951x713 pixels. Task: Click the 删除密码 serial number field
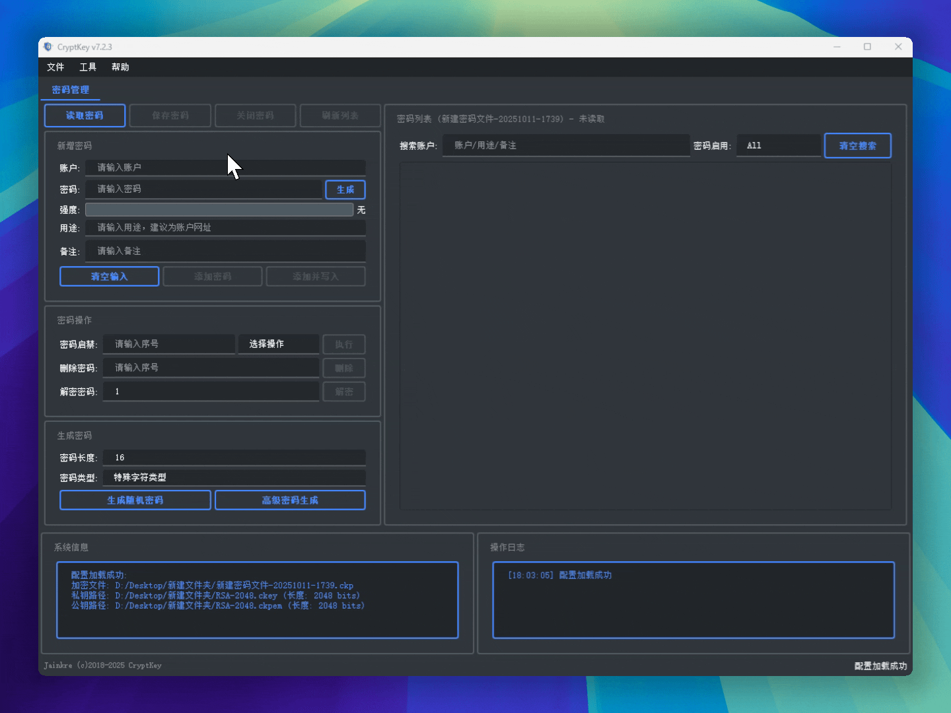pyautogui.click(x=211, y=368)
